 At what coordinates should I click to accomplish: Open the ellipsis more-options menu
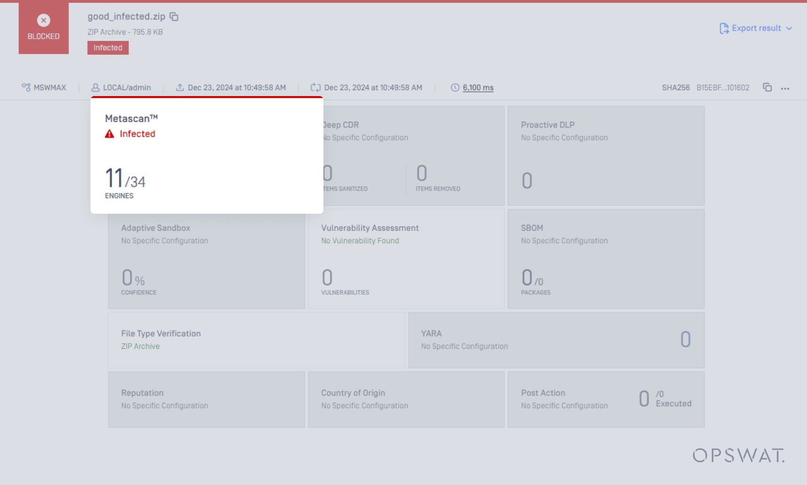tap(786, 88)
